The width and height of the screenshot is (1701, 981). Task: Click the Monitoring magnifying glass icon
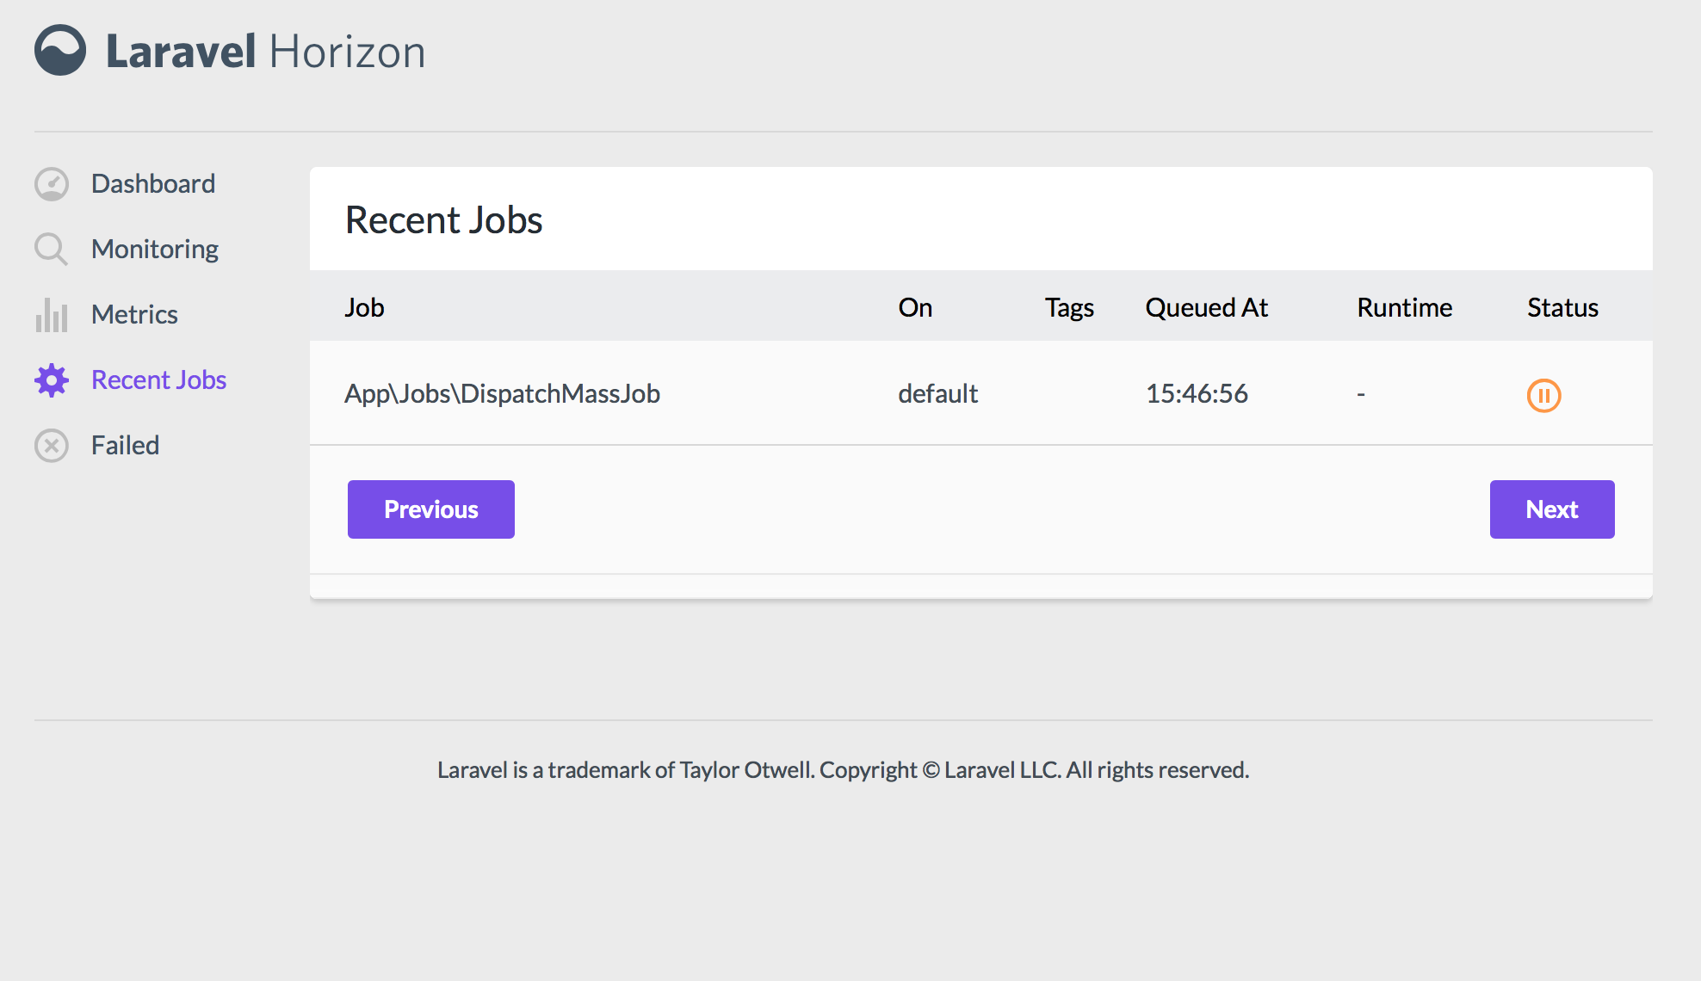[x=51, y=249]
